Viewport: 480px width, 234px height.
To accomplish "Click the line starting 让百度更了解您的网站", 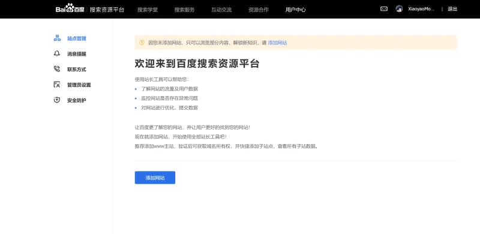I will point(193,127).
